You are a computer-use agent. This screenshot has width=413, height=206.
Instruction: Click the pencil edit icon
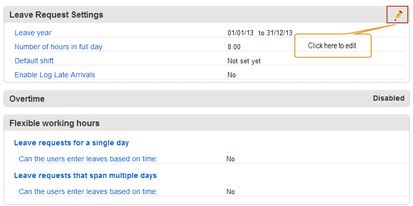coord(399,15)
